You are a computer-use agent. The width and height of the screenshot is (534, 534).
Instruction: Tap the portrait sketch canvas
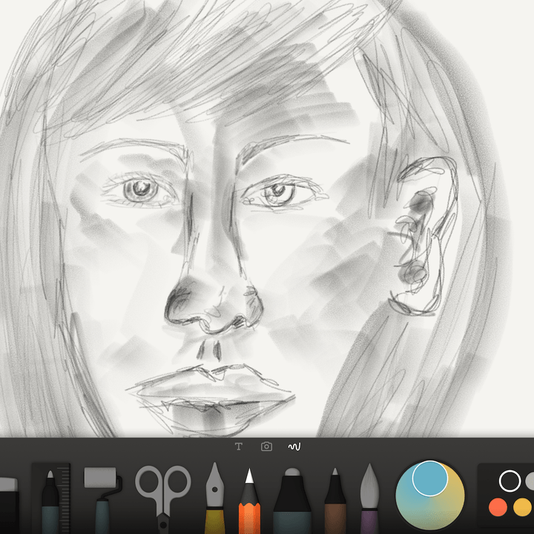click(267, 218)
